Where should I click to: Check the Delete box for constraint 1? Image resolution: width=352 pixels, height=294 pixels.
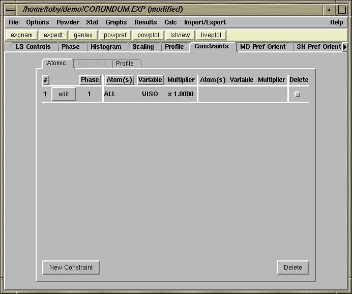coord(297,94)
